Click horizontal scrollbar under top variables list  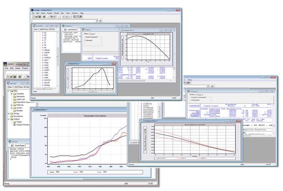(45, 88)
